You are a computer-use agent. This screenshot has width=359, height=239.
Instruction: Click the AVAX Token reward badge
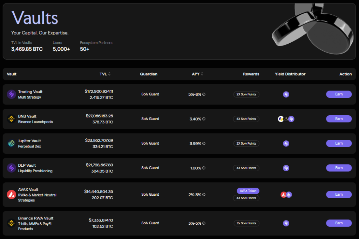pyautogui.click(x=248, y=191)
